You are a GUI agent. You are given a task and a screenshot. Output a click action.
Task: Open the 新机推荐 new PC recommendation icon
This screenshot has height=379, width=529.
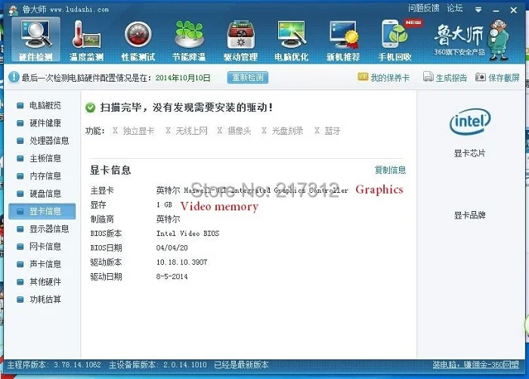tap(343, 39)
